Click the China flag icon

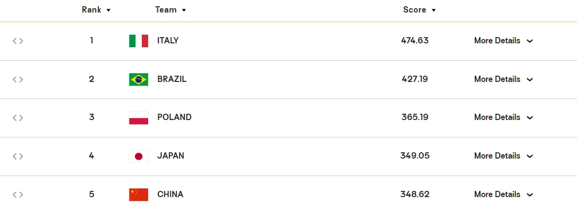coord(138,195)
